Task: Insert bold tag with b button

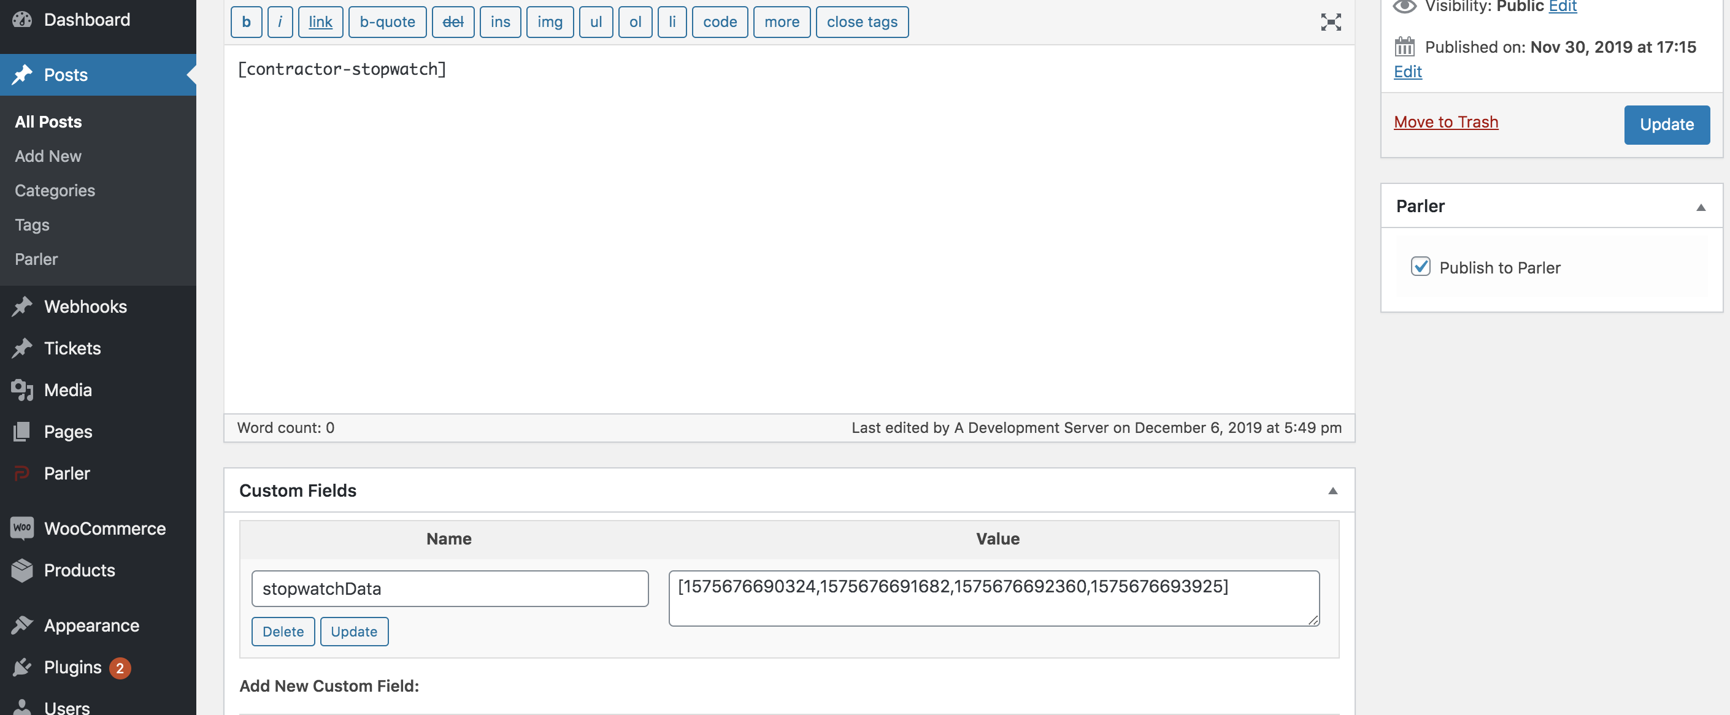Action: tap(246, 22)
